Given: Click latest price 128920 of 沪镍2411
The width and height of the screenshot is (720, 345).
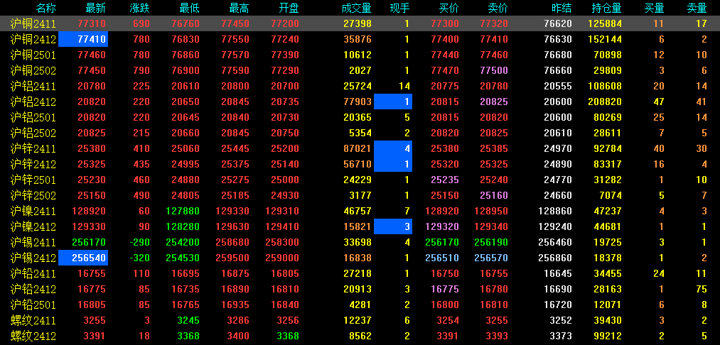Looking at the screenshot, I should pos(89,212).
